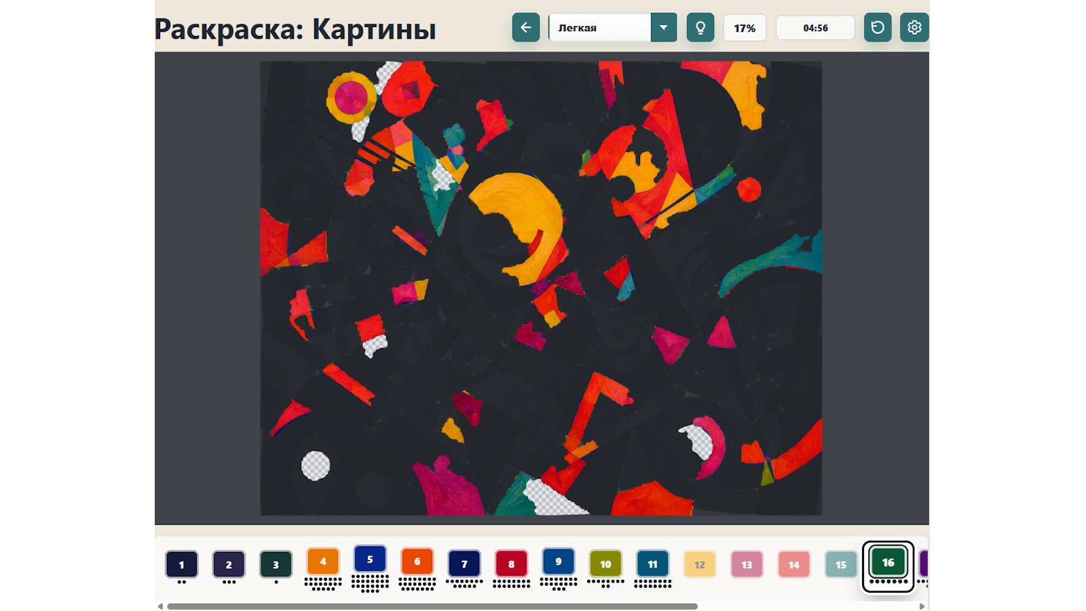Click the palette horizontal scrollbar thumb
Screen dimensions: 1086x611
[432, 606]
